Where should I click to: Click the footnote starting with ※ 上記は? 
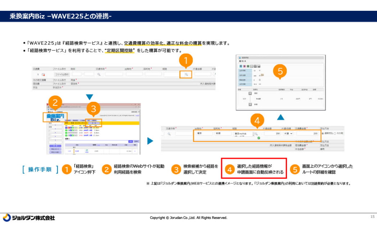[x=249, y=183]
